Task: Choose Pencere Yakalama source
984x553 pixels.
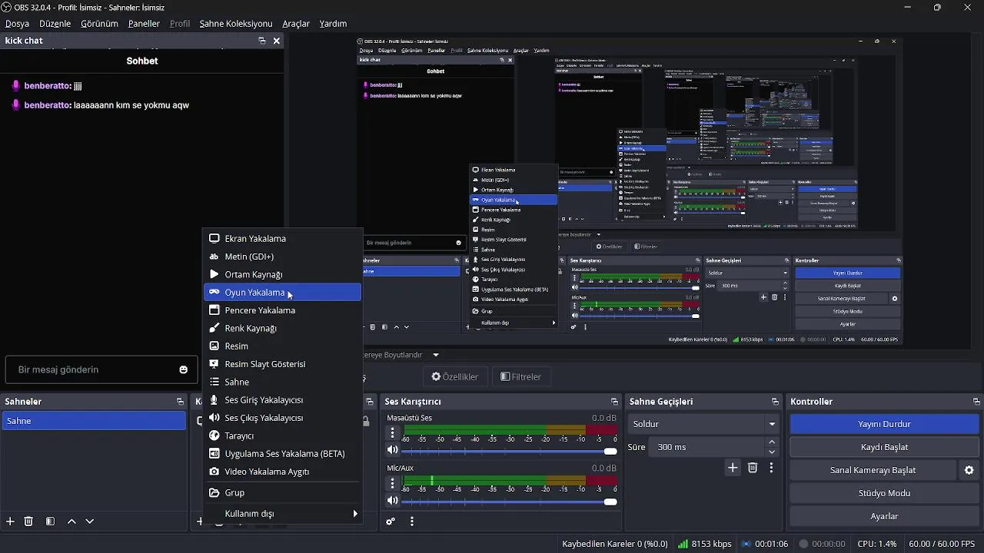Action: (x=283, y=310)
